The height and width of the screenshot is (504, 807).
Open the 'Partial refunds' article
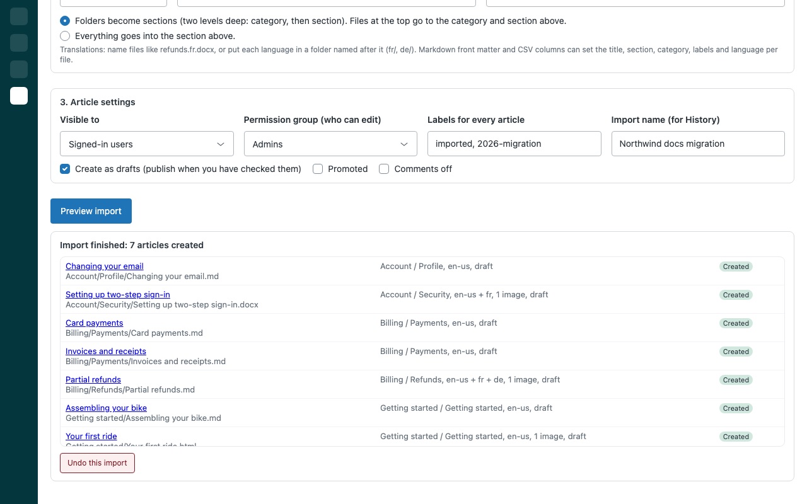pyautogui.click(x=93, y=379)
